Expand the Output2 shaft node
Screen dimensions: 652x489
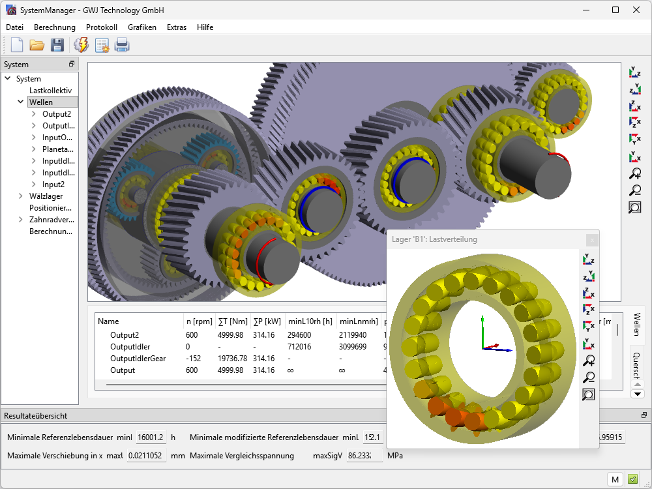(x=34, y=114)
